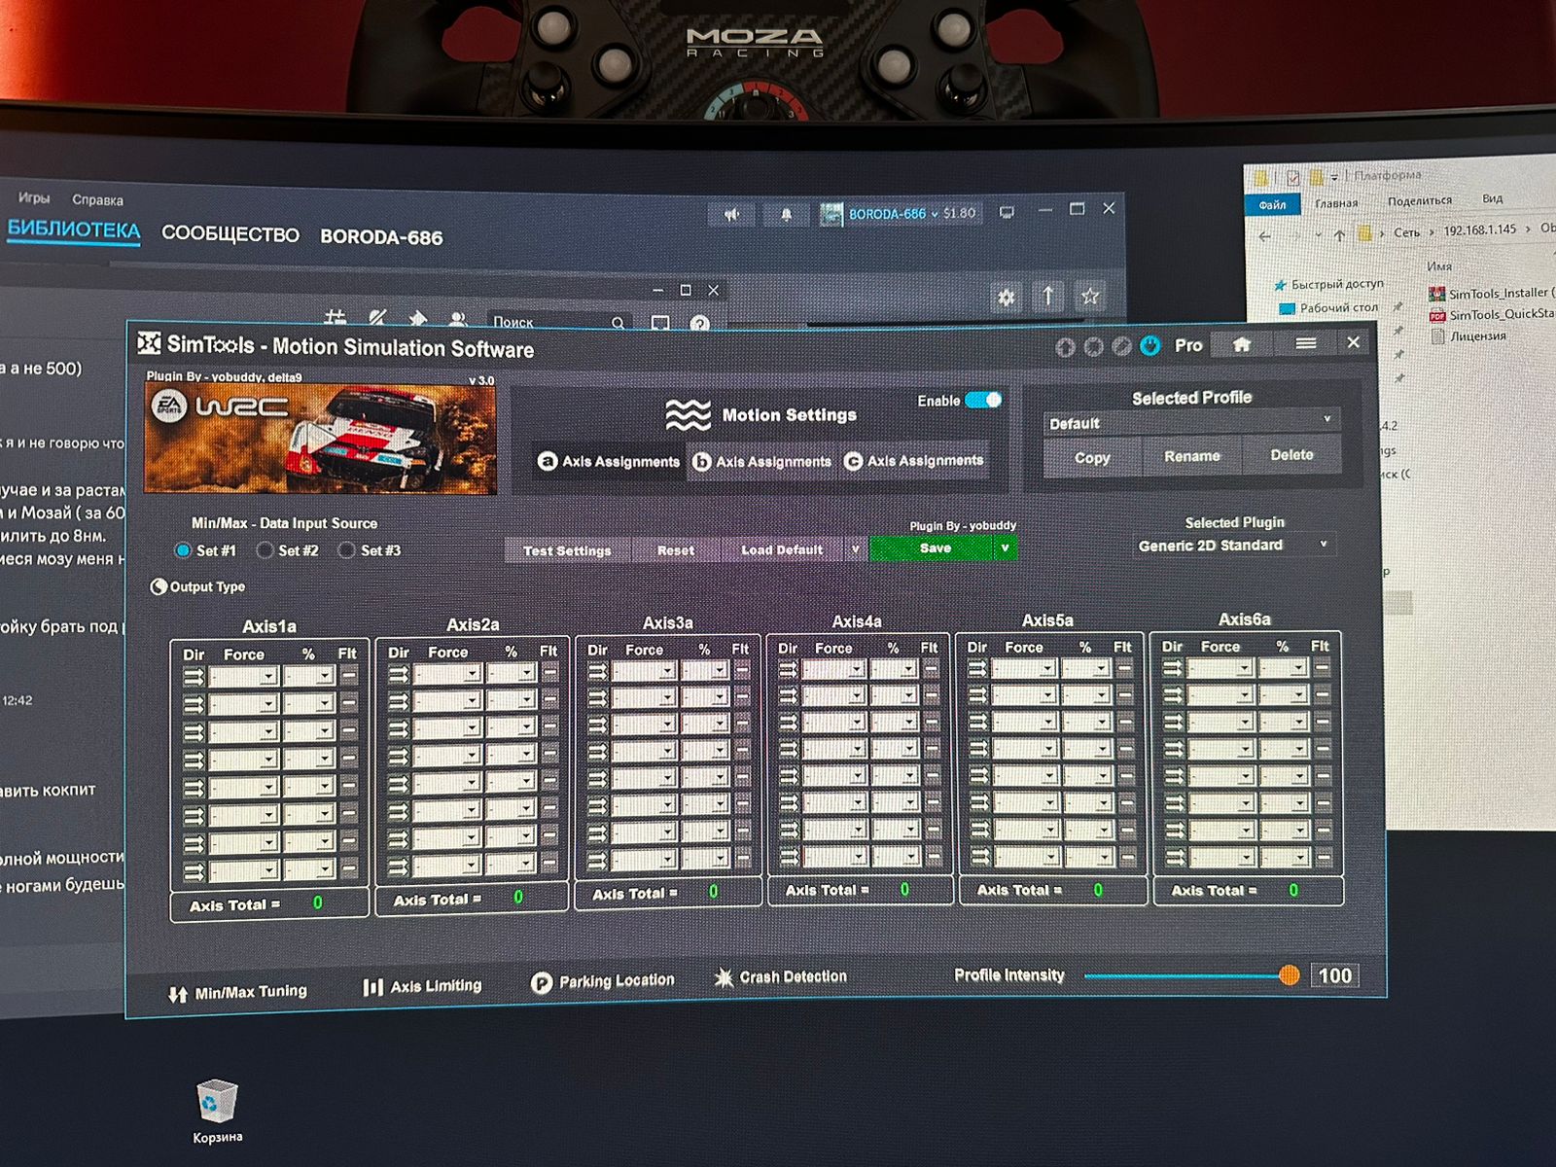Go back with the Explorer back arrow

coord(1264,236)
